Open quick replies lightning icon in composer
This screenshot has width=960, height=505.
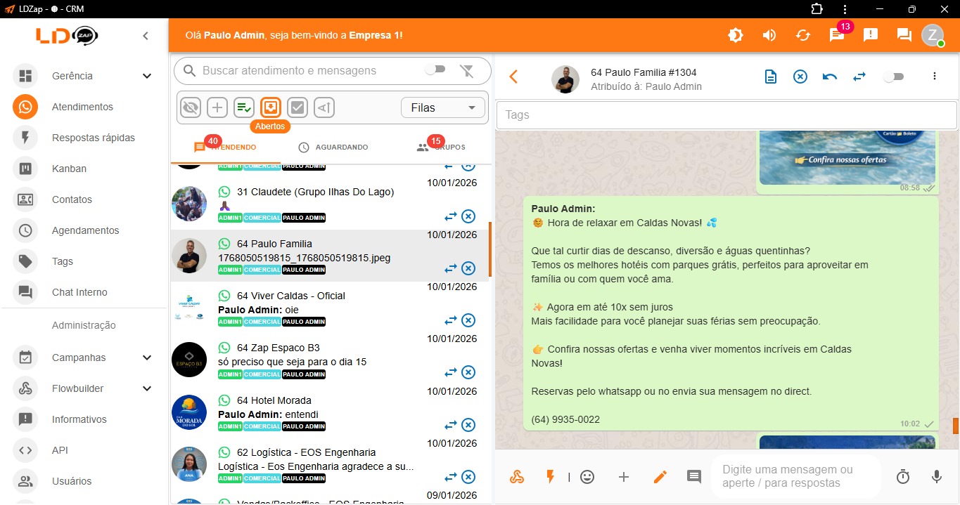click(x=551, y=477)
